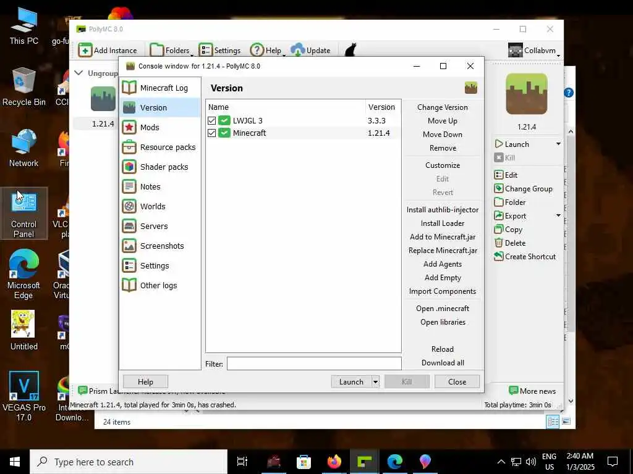Click the Version page icon in sidebar
The height and width of the screenshot is (474, 633).
[129, 107]
